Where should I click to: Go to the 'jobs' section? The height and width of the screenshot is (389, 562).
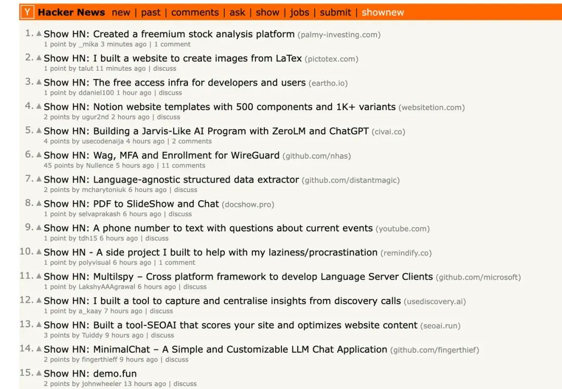(299, 12)
